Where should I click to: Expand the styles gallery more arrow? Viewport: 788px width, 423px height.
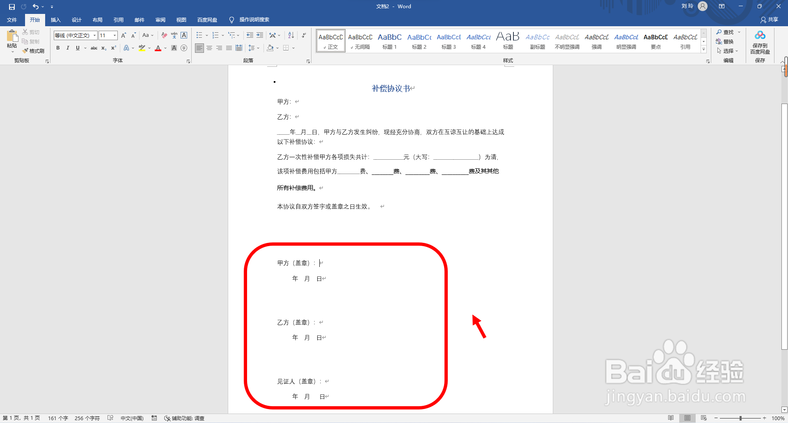tap(703, 50)
